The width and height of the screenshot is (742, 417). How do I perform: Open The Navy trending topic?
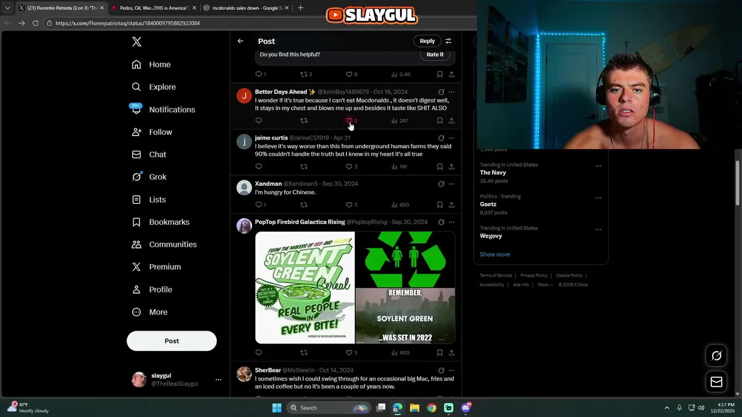point(493,173)
